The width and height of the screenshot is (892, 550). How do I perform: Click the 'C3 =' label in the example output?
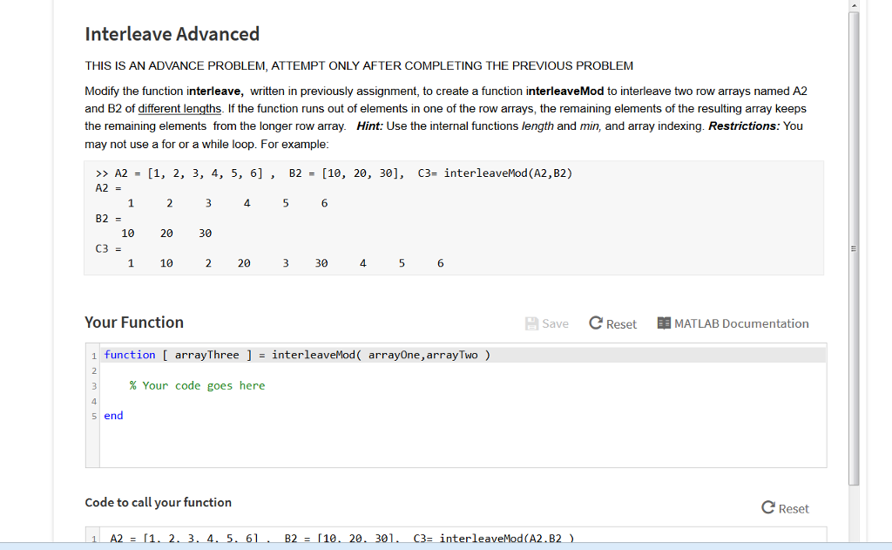[x=108, y=248]
